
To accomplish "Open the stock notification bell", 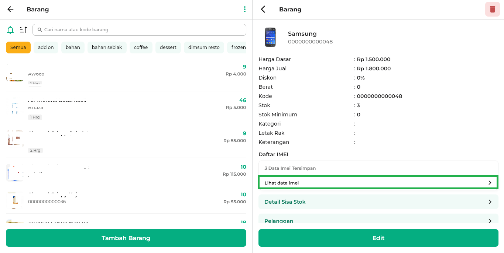I will tap(10, 30).
